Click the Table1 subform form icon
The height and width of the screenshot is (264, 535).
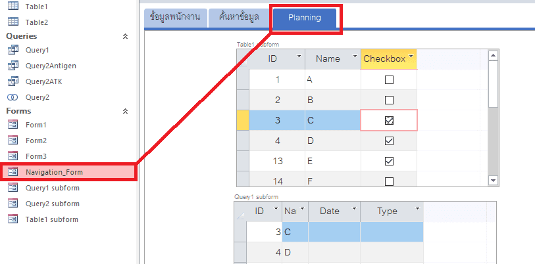tap(13, 219)
